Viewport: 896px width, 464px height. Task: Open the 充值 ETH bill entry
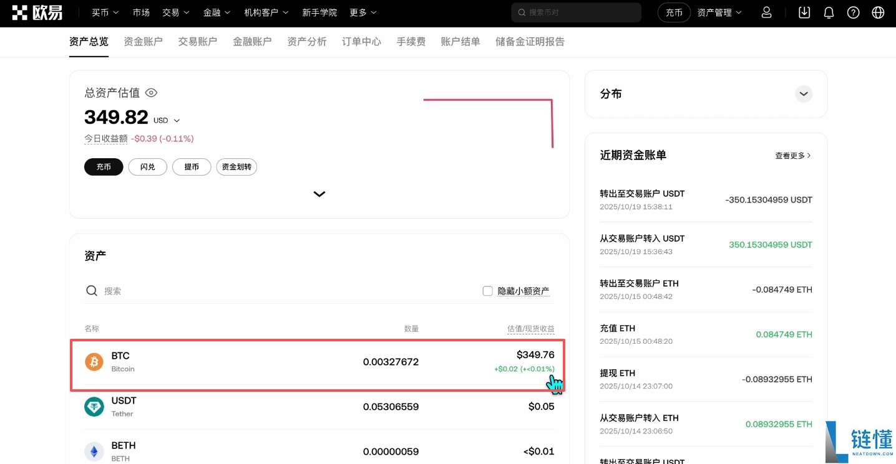[706, 334]
